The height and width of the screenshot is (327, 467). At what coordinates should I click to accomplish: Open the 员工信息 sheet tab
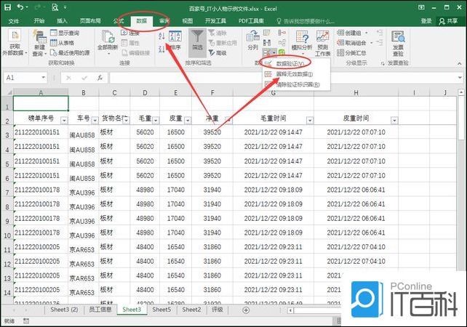(x=100, y=310)
